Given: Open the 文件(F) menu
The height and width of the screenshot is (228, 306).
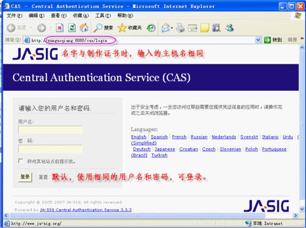Looking at the screenshot, I should 15,16.
